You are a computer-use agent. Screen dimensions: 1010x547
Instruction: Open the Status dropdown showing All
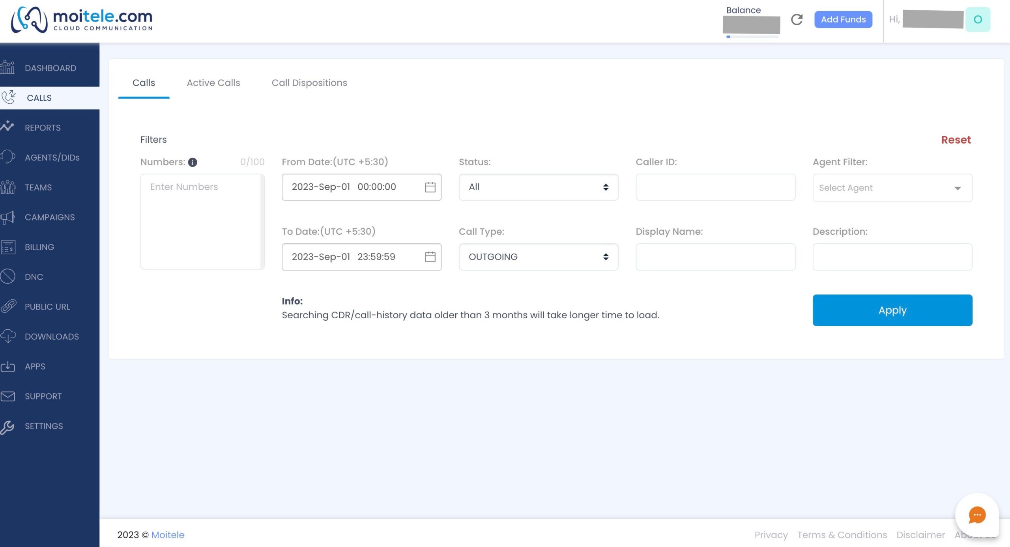pos(538,187)
